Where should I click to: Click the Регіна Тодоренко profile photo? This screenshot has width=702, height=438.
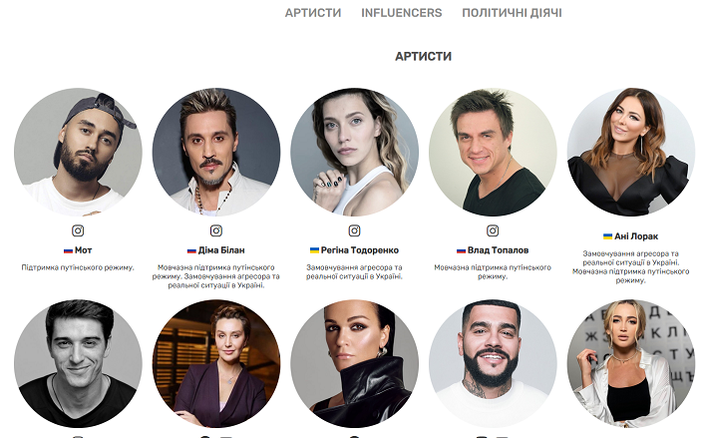pyautogui.click(x=355, y=152)
